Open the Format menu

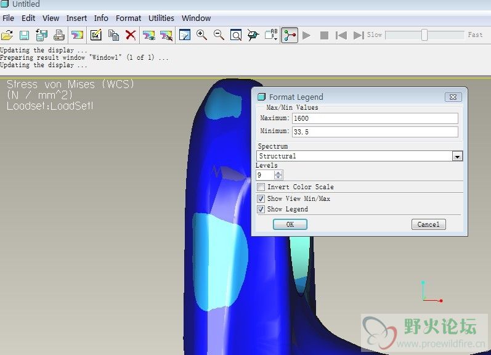(128, 18)
